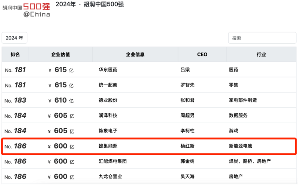Click valuation 610 亿 of 德业股份

click(x=61, y=100)
